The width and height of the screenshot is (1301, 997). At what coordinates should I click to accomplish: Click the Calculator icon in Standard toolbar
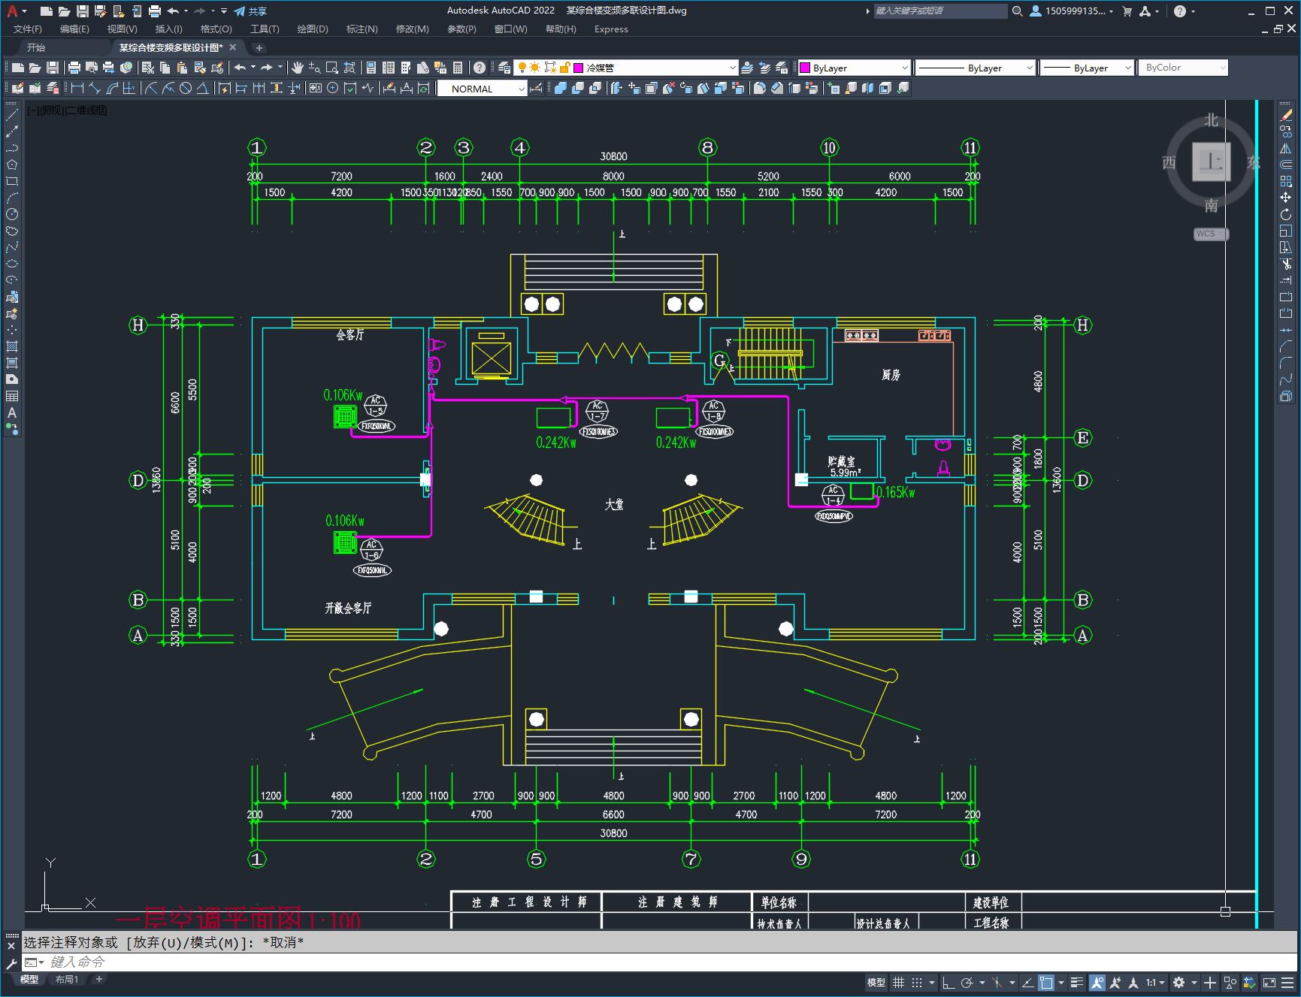tap(458, 68)
